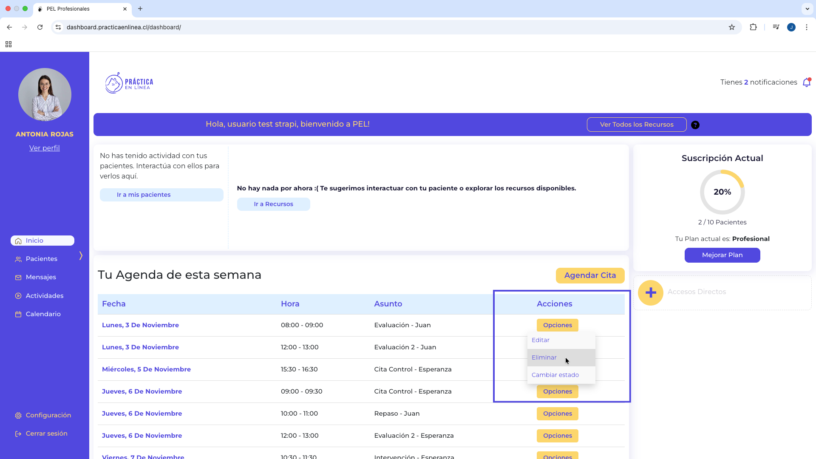Image resolution: width=816 pixels, height=459 pixels.
Task: Open the browser extensions puzzle icon
Action: pos(753,27)
